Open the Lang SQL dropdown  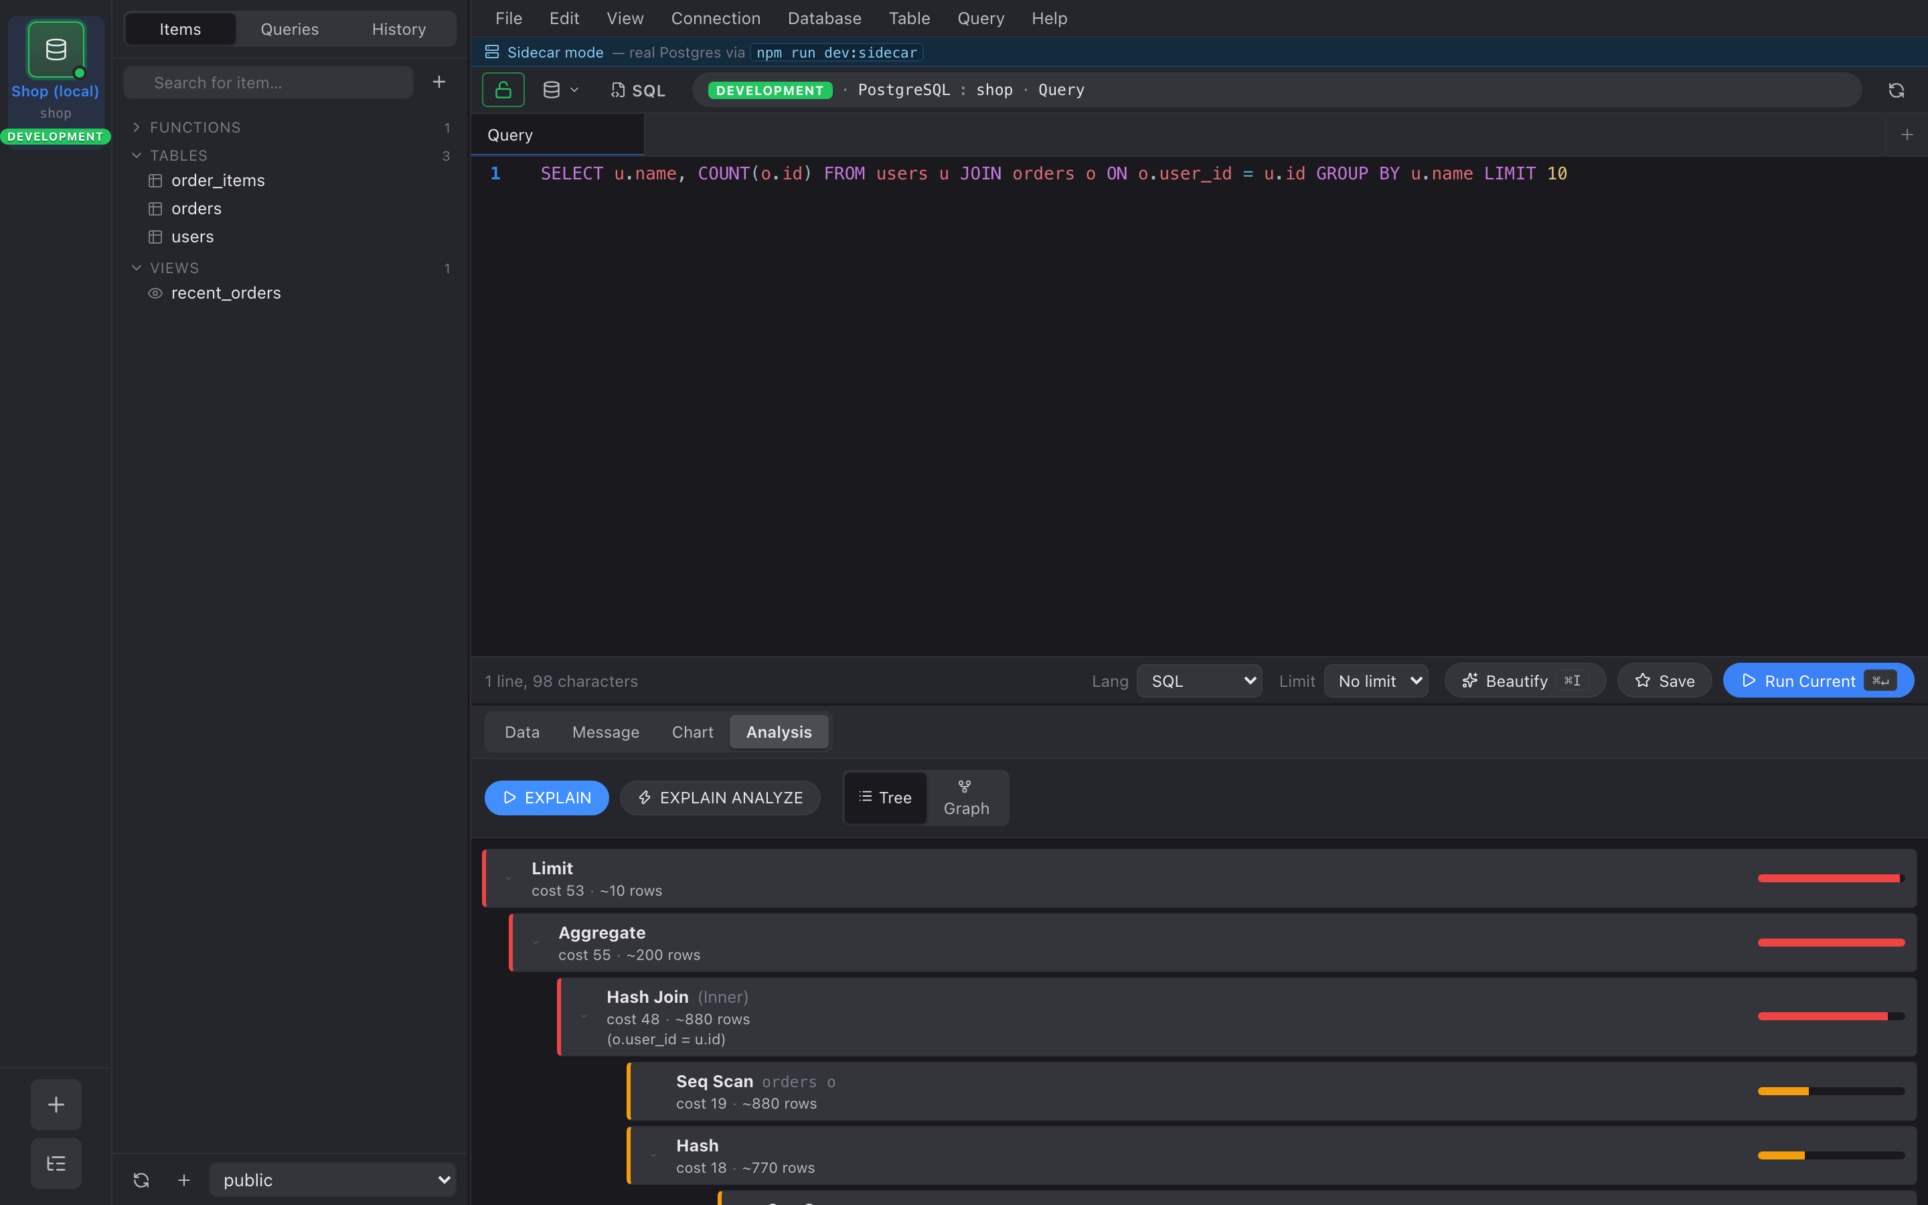[1199, 681]
